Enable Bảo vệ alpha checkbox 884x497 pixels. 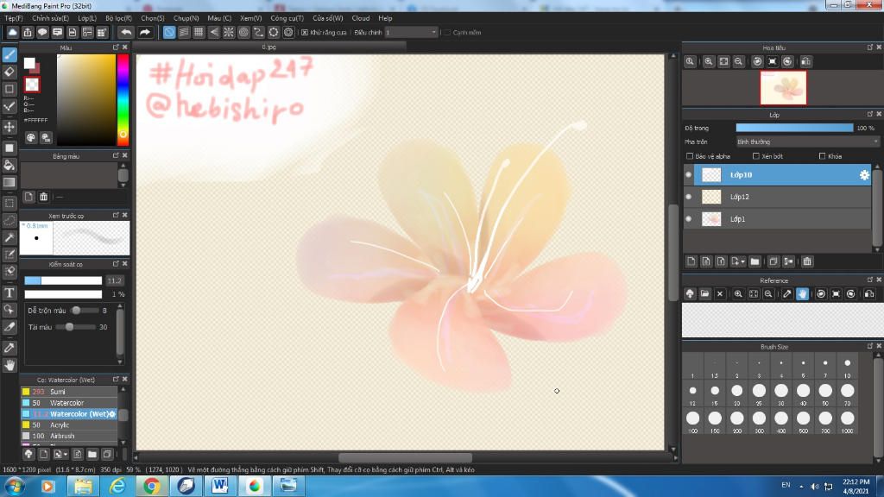point(690,156)
